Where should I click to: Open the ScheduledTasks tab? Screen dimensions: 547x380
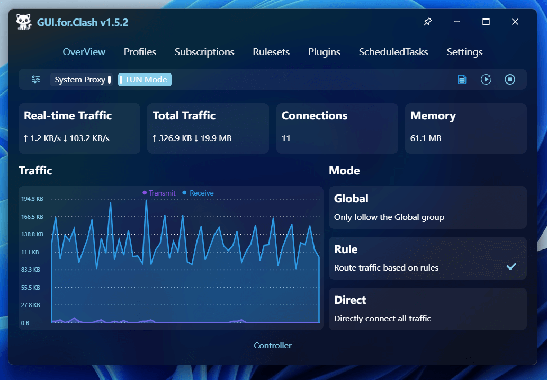(x=393, y=52)
